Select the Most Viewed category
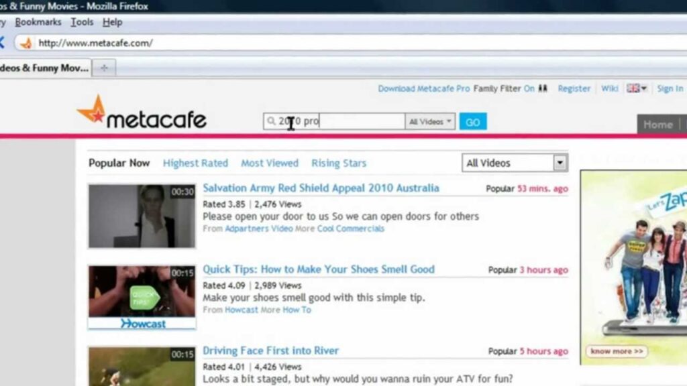687x386 pixels. (x=270, y=163)
